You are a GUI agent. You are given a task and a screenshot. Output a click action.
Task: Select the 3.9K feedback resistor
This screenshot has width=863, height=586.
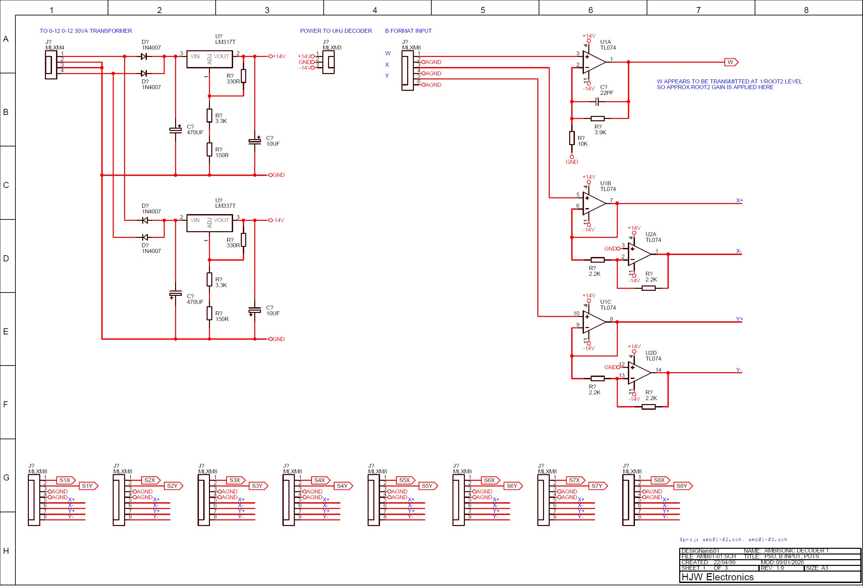597,119
